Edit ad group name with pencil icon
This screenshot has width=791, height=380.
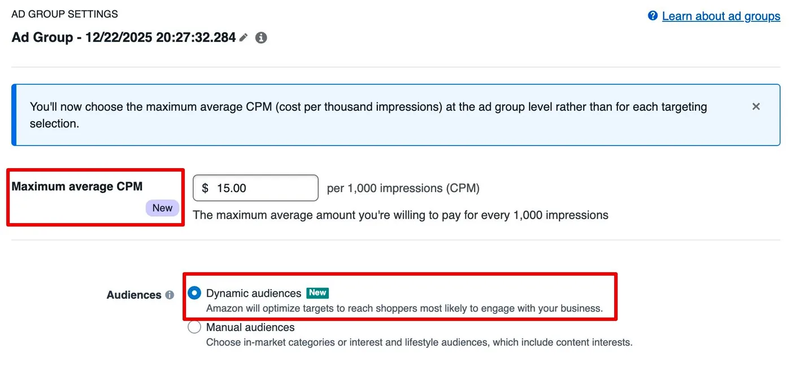tap(244, 38)
